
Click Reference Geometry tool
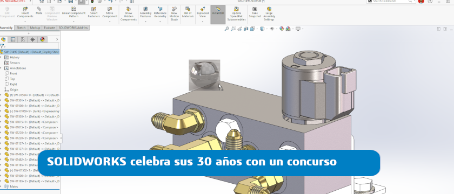(160, 13)
